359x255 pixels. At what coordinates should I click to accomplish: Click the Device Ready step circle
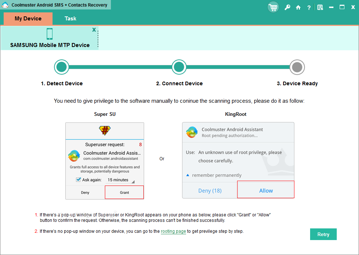click(x=297, y=67)
